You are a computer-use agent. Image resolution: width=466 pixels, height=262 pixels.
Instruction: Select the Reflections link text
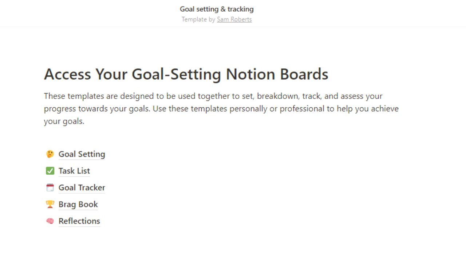coord(79,221)
